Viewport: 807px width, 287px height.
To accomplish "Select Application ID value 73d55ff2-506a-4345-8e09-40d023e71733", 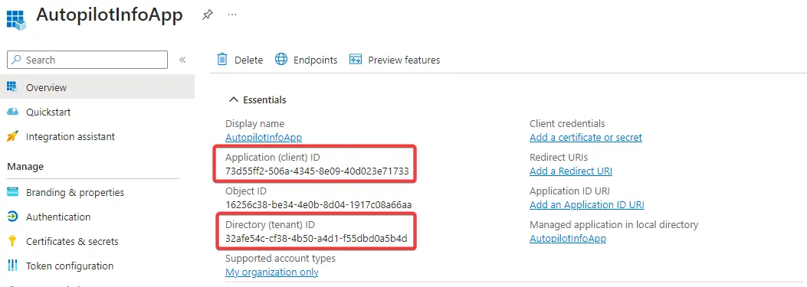I will pos(317,171).
